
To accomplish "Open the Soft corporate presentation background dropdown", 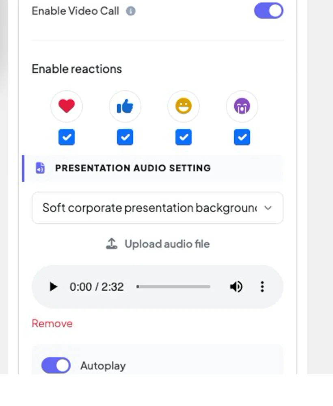I will tap(158, 208).
